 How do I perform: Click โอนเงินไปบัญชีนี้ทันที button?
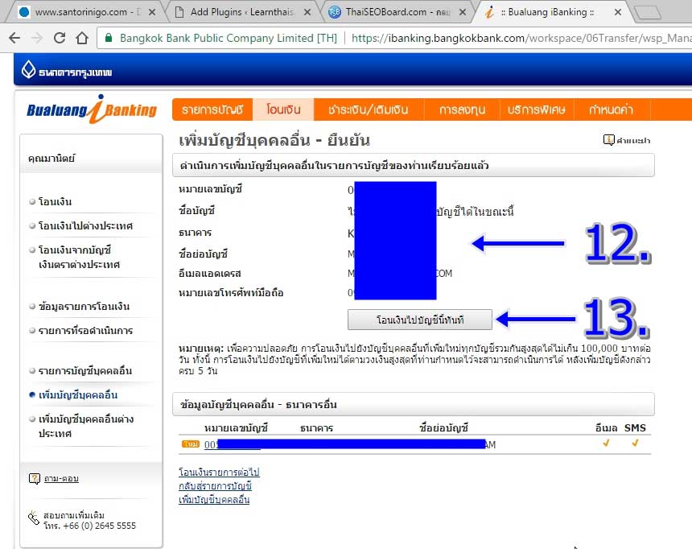coord(420,320)
